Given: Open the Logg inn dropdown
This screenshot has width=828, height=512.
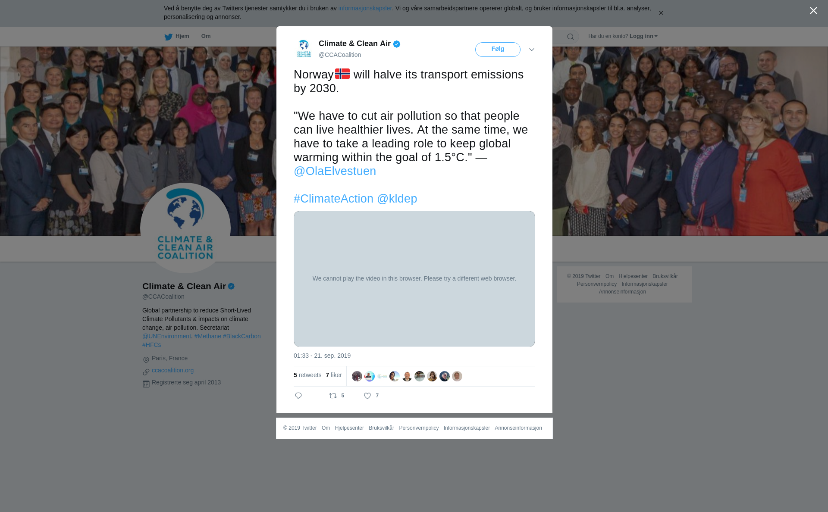Looking at the screenshot, I should click(x=643, y=36).
